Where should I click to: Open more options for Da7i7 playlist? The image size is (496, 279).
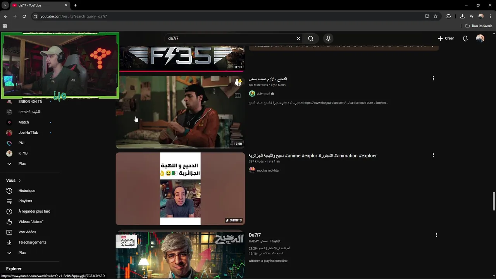click(436, 235)
